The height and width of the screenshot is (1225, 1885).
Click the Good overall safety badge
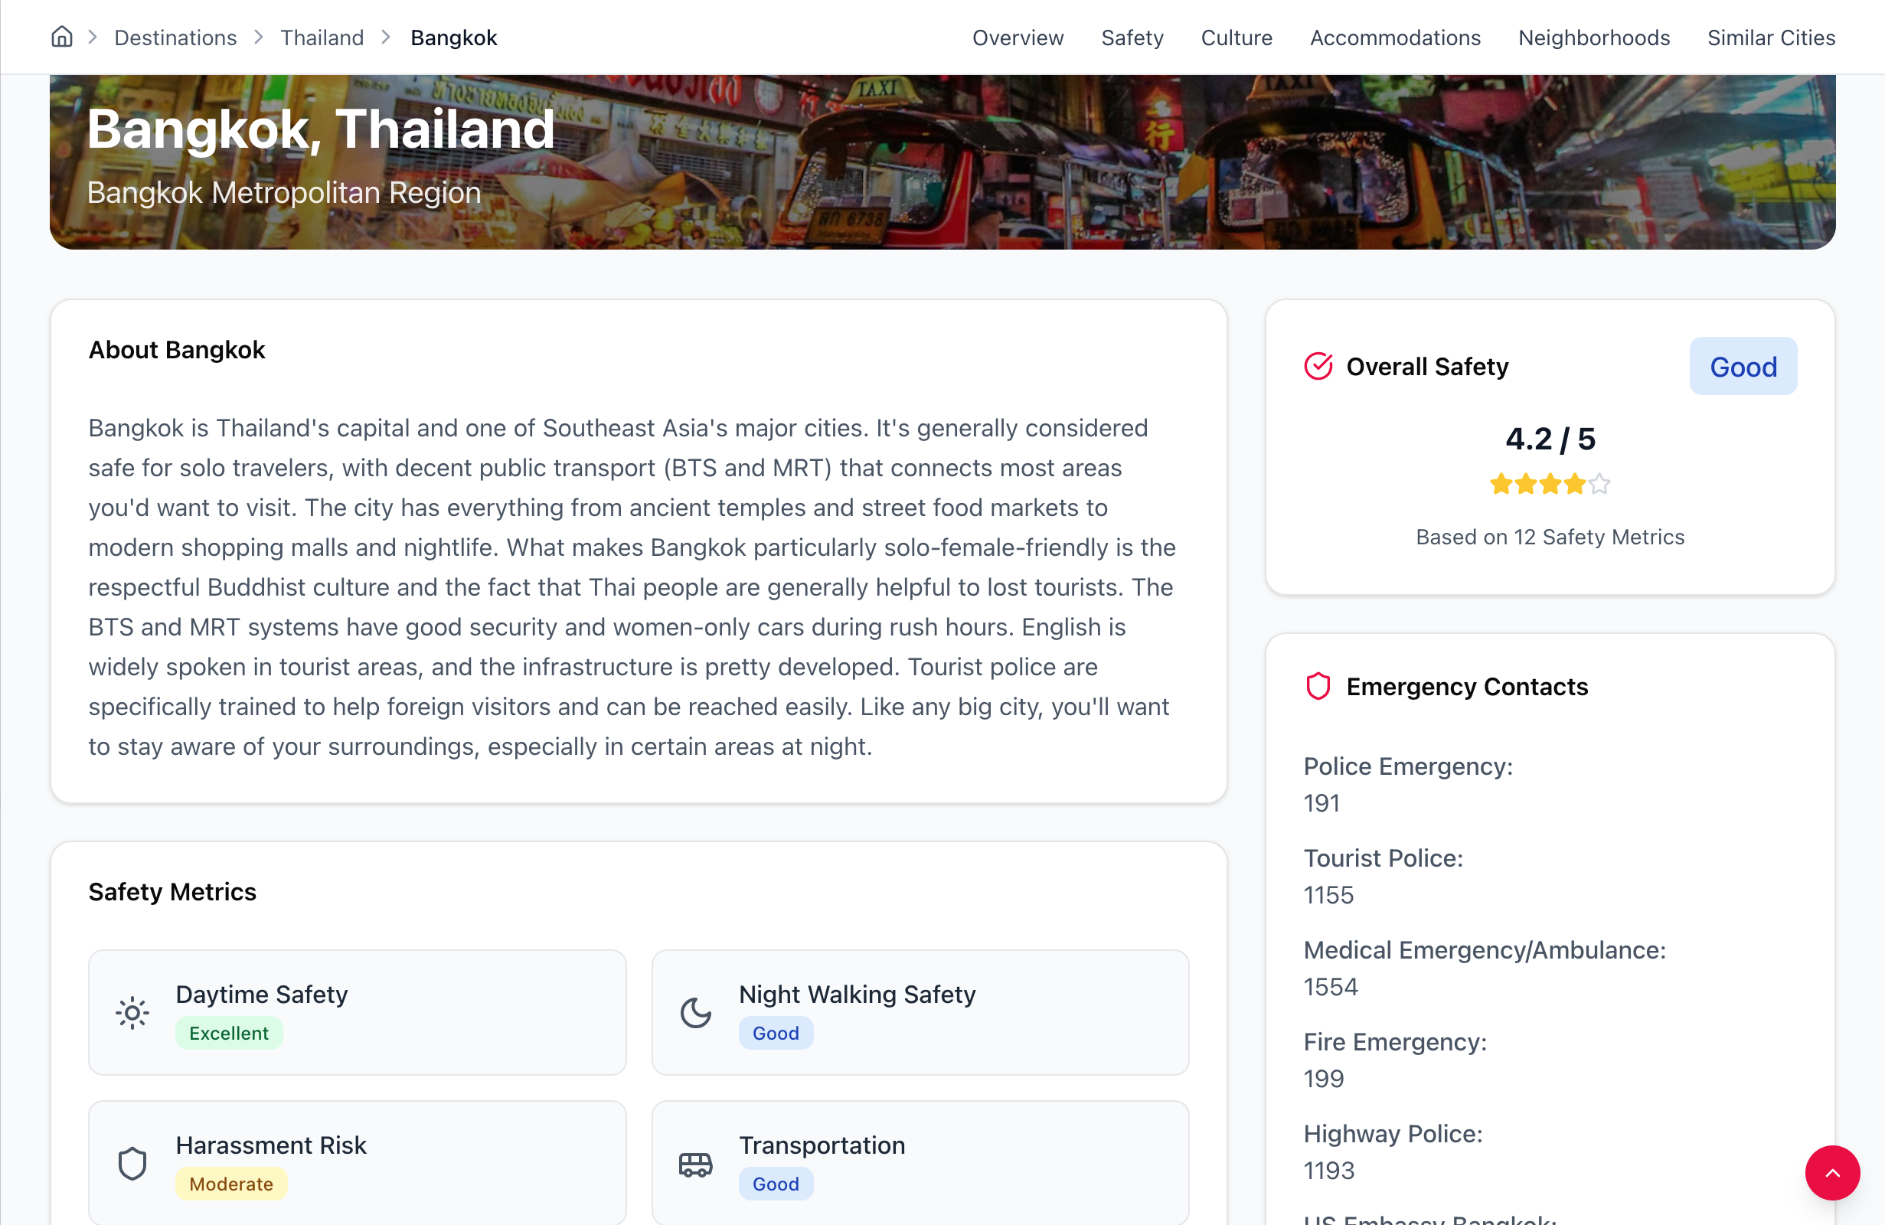(1743, 367)
